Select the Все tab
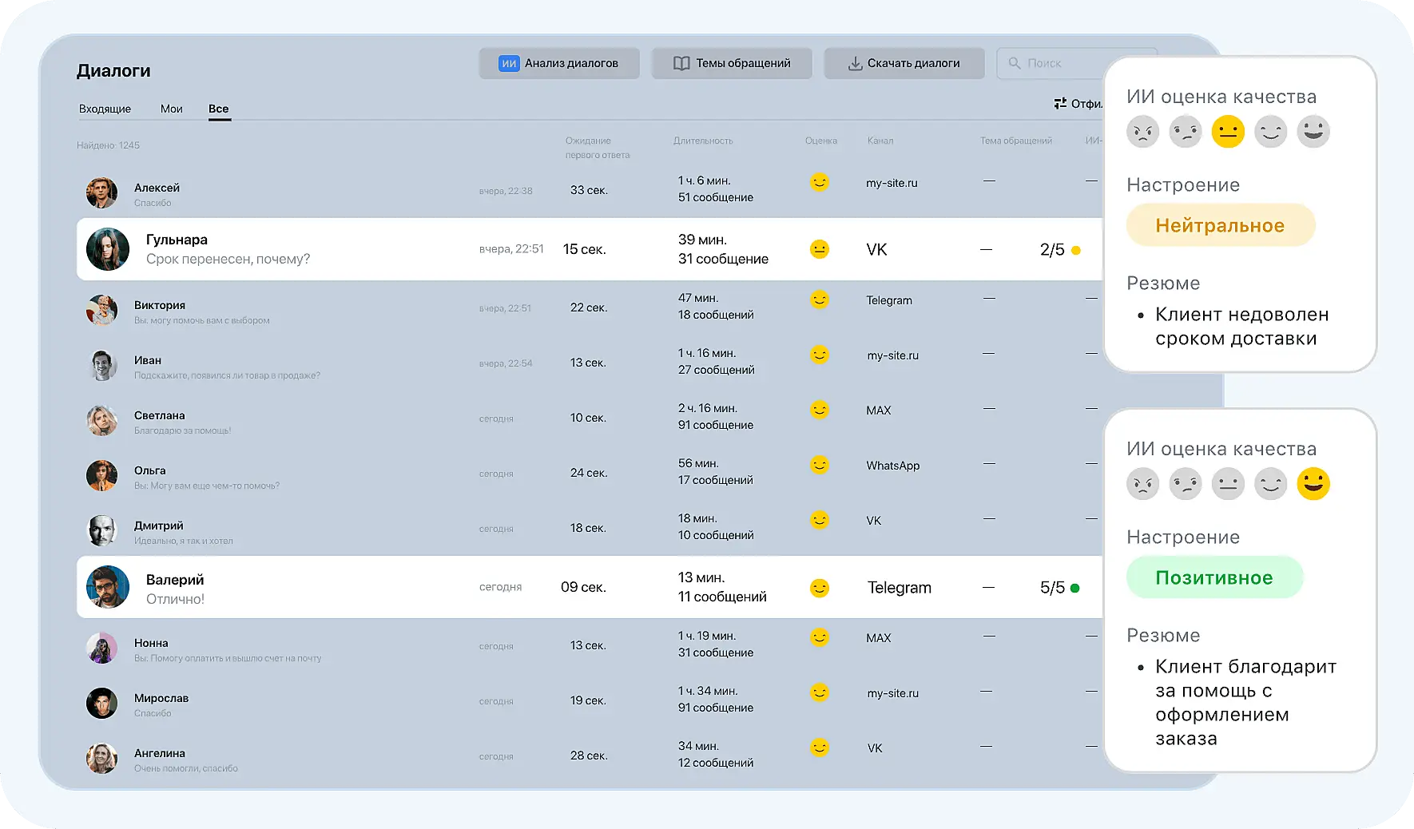Viewport: 1414px width, 829px height. click(x=218, y=109)
